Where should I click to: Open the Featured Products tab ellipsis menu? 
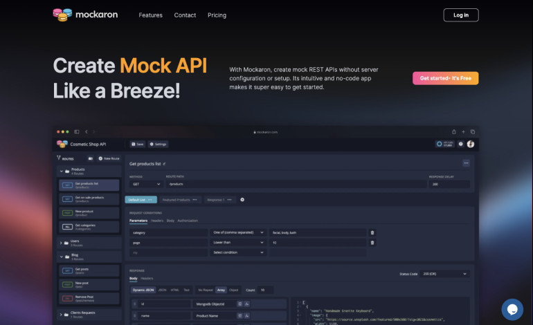[195, 200]
